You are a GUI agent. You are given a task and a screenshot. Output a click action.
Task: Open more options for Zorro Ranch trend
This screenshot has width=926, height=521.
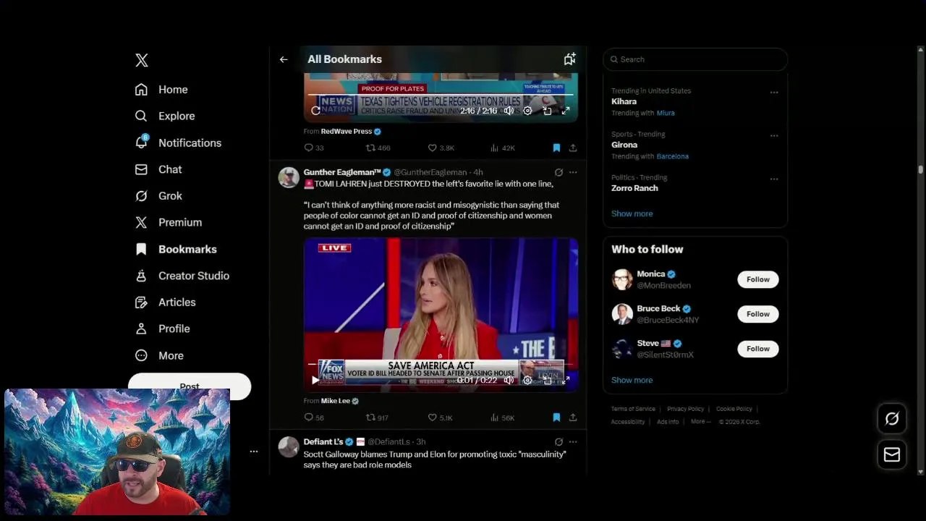[774, 179]
